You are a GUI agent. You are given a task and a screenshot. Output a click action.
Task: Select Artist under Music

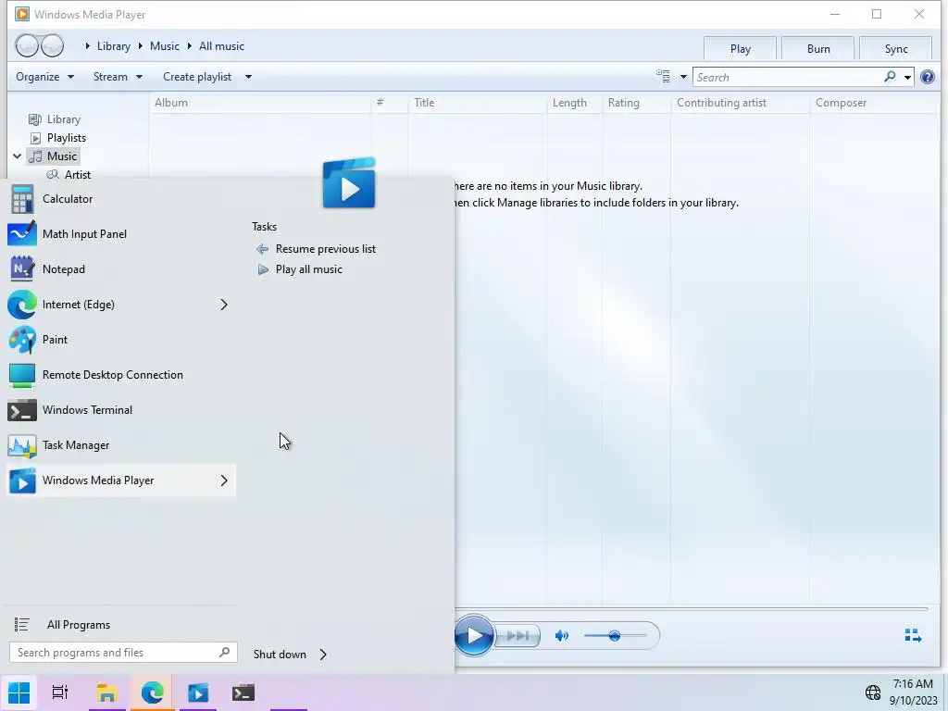pos(78,175)
